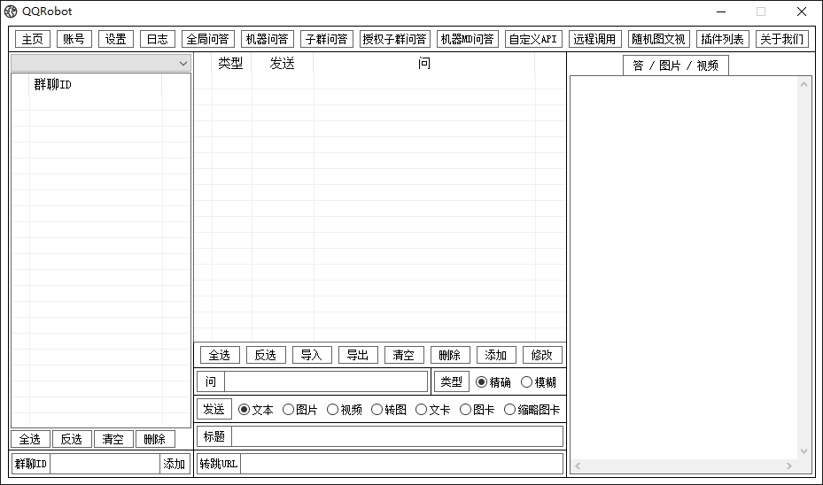Click 修改 to edit the entry

(541, 355)
